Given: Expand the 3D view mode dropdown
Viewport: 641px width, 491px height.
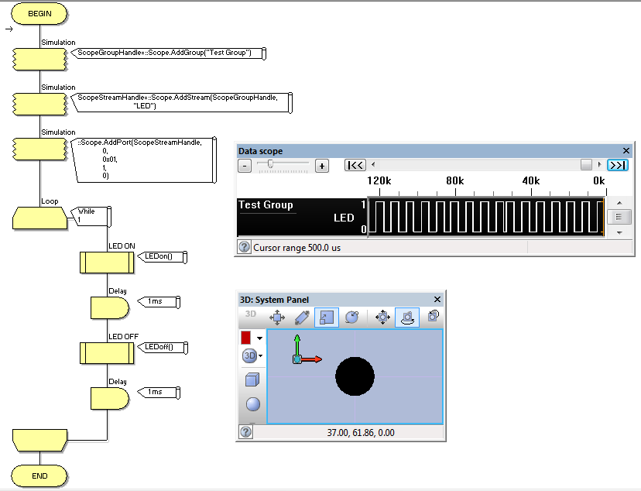Looking at the screenshot, I should tap(260, 355).
